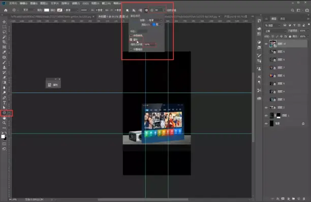
Task: Open the blend mode dropdown in Layers panel
Action: click(276, 31)
